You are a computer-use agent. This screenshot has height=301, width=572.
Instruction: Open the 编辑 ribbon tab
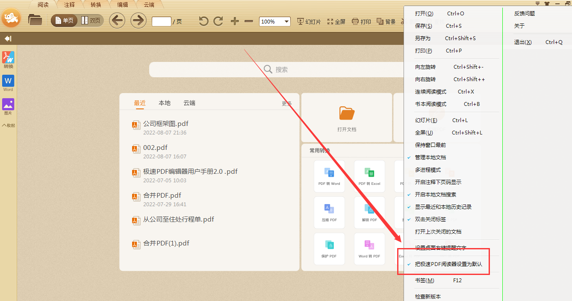[x=123, y=5]
